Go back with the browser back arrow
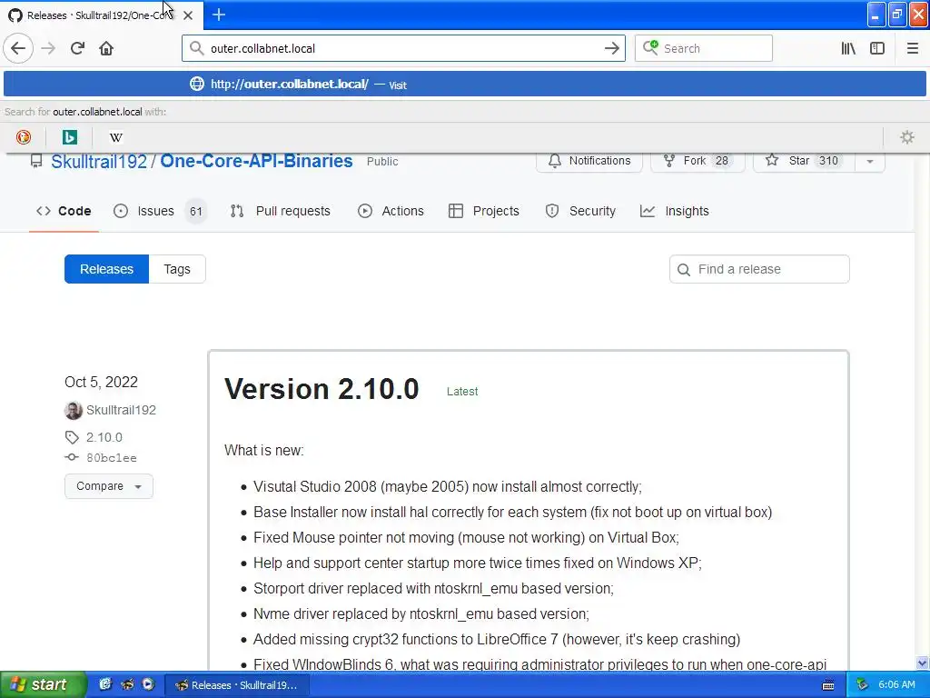930x698 pixels. coord(18,48)
